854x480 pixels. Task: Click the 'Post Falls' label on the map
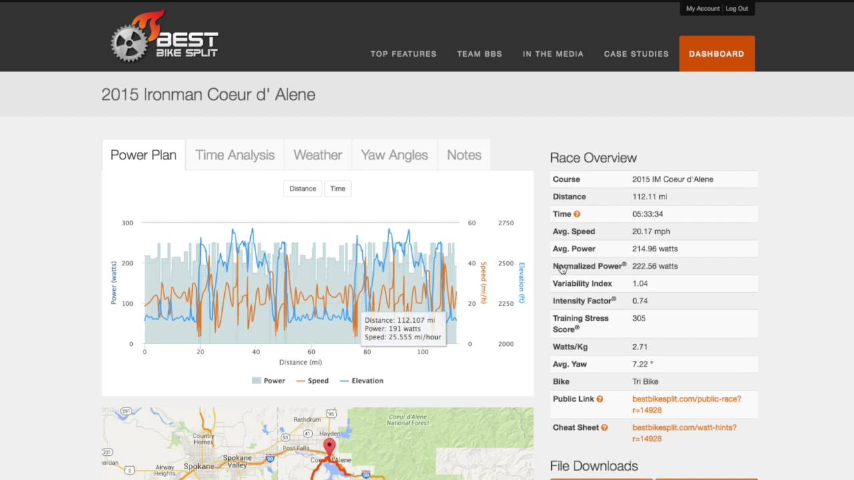point(296,449)
